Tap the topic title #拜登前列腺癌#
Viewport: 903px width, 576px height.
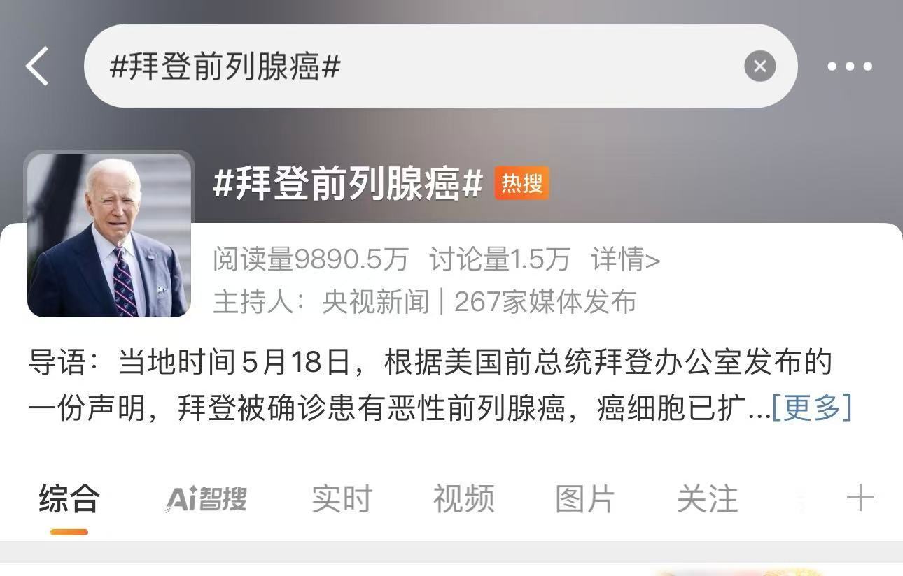click(x=348, y=184)
